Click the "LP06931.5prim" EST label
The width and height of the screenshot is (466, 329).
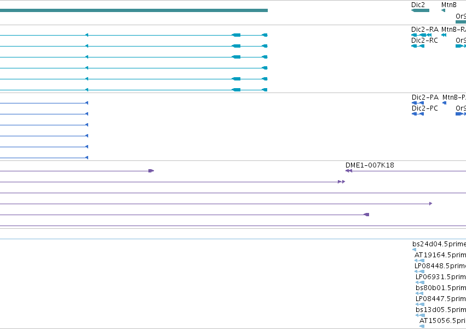coord(441,277)
